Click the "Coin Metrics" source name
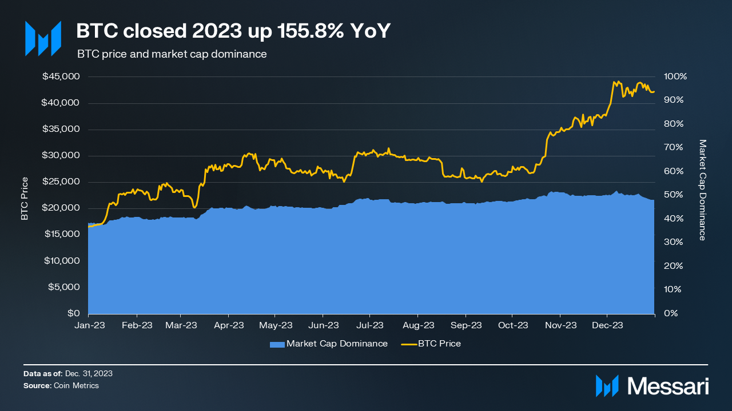 76,386
